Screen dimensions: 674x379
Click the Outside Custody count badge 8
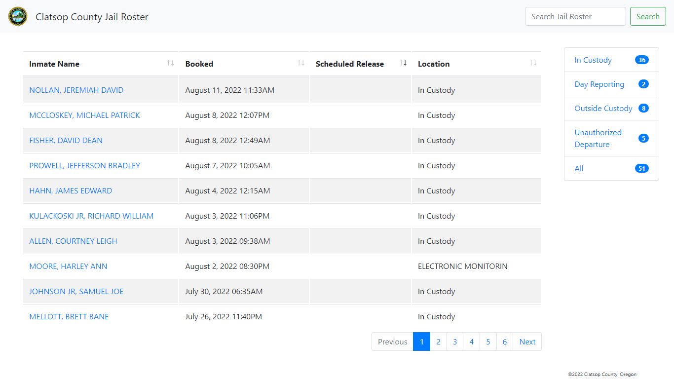point(643,109)
